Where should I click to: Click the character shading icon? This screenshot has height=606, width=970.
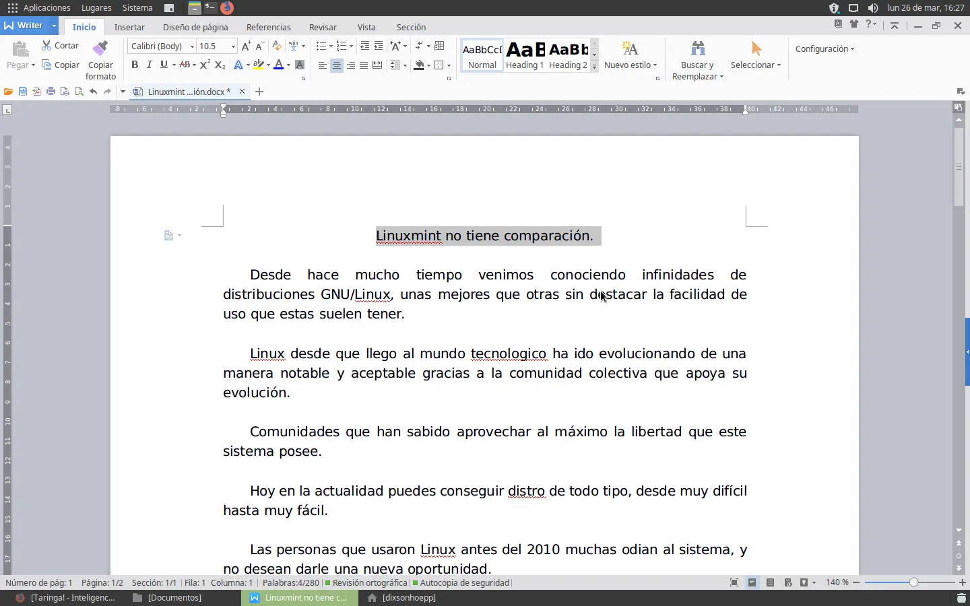coord(300,65)
